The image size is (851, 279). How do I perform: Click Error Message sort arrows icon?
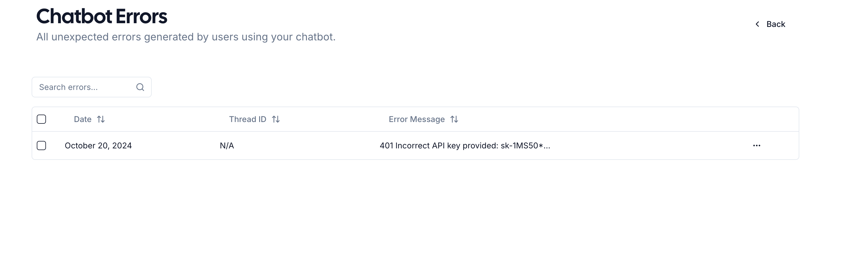[454, 119]
